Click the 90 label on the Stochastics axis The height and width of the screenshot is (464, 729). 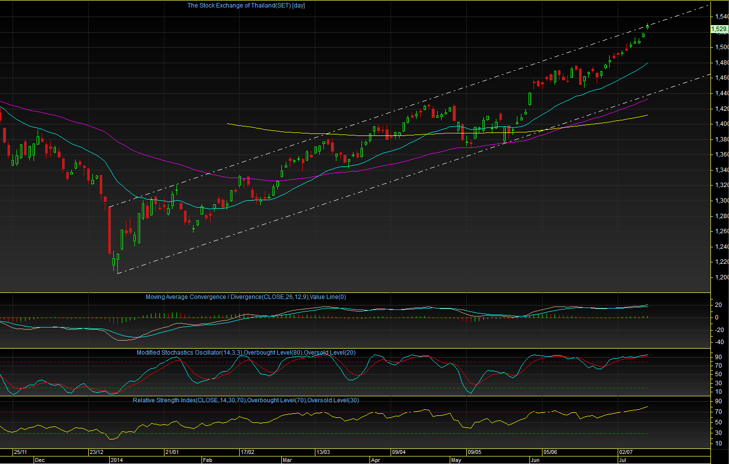point(719,357)
